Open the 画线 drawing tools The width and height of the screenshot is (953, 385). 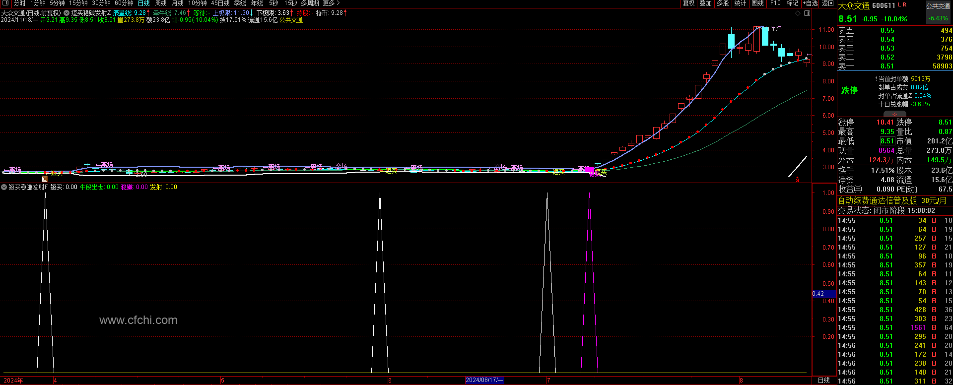tap(758, 3)
